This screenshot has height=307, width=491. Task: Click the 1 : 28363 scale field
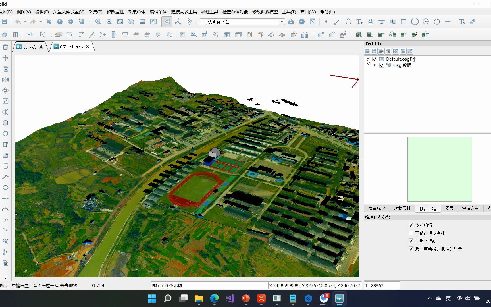click(382, 286)
